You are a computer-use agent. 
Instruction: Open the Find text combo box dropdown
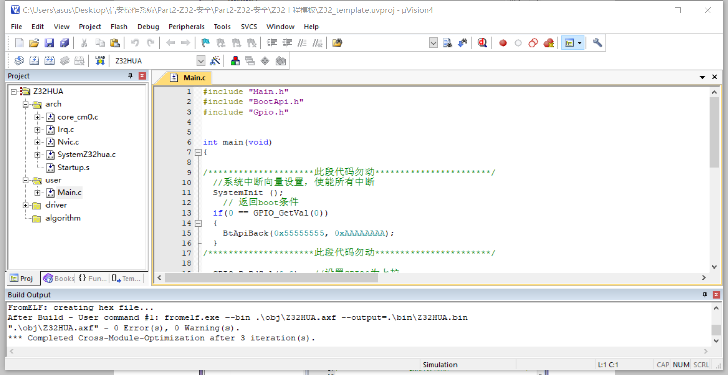(x=433, y=43)
